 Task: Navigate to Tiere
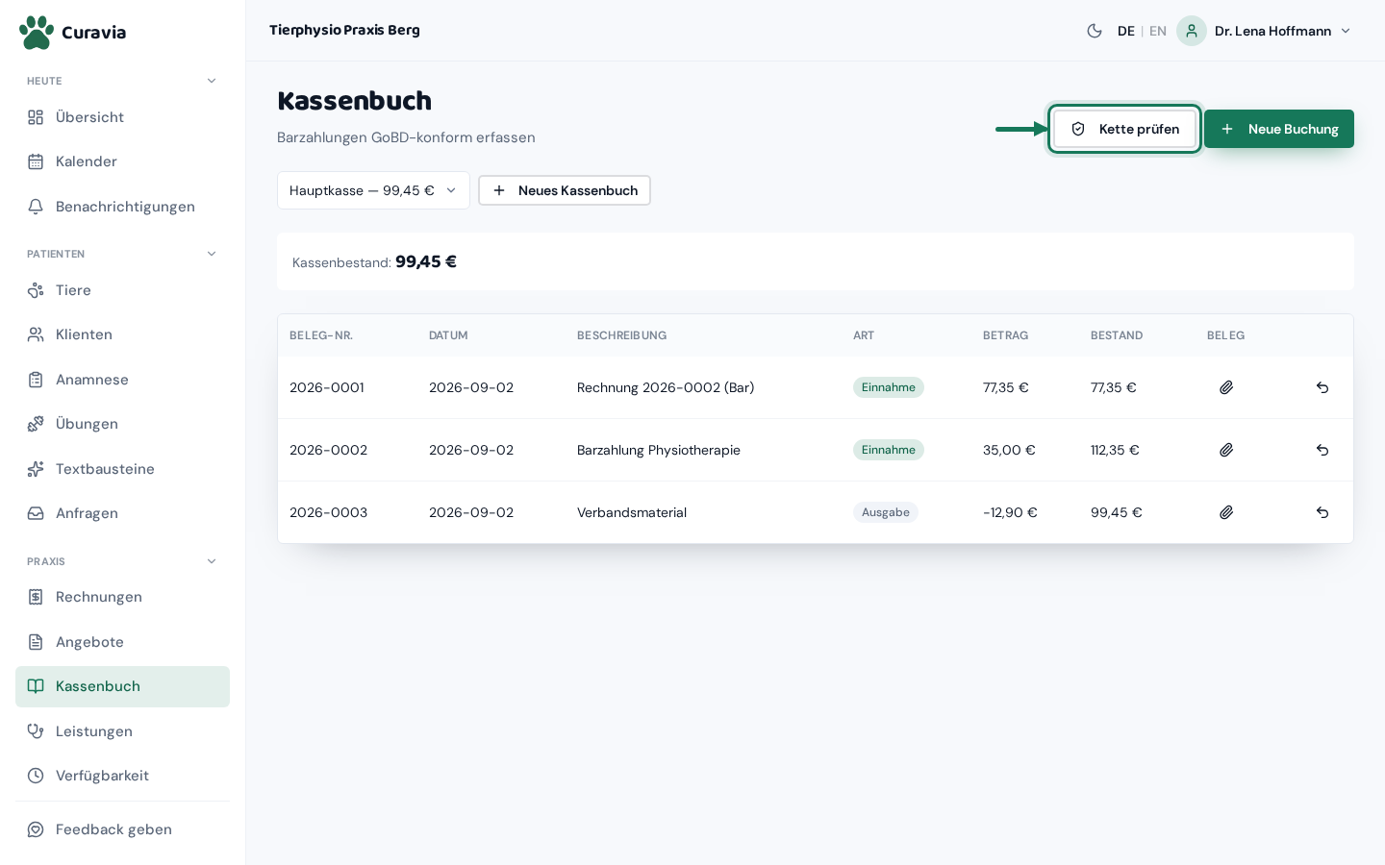tap(122, 290)
